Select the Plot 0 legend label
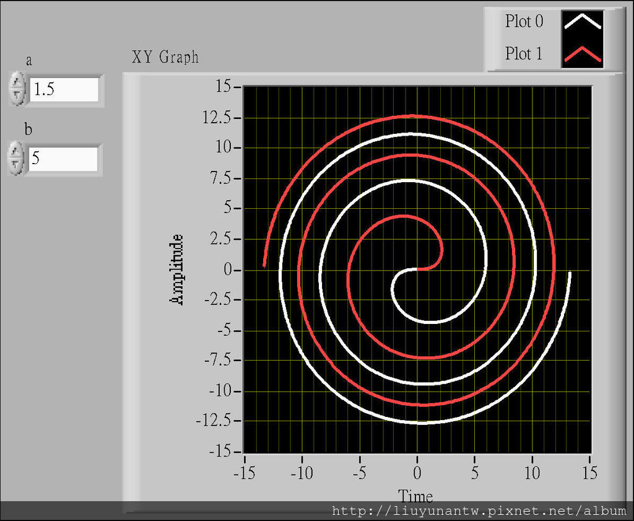 coord(524,21)
